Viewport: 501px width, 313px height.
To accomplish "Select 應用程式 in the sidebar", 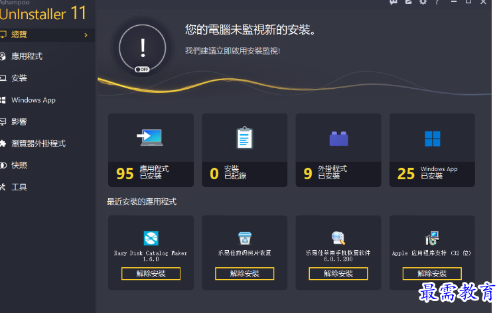I will (x=27, y=56).
